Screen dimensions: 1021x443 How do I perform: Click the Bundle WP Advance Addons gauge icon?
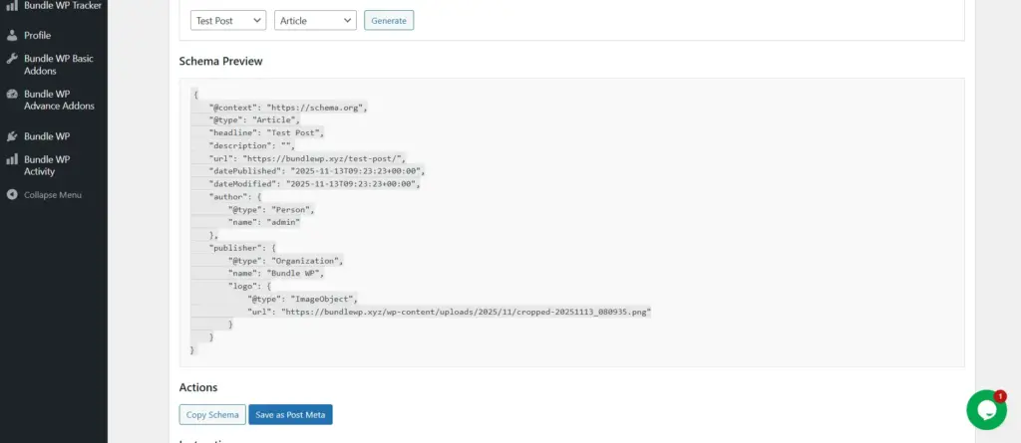coord(12,94)
